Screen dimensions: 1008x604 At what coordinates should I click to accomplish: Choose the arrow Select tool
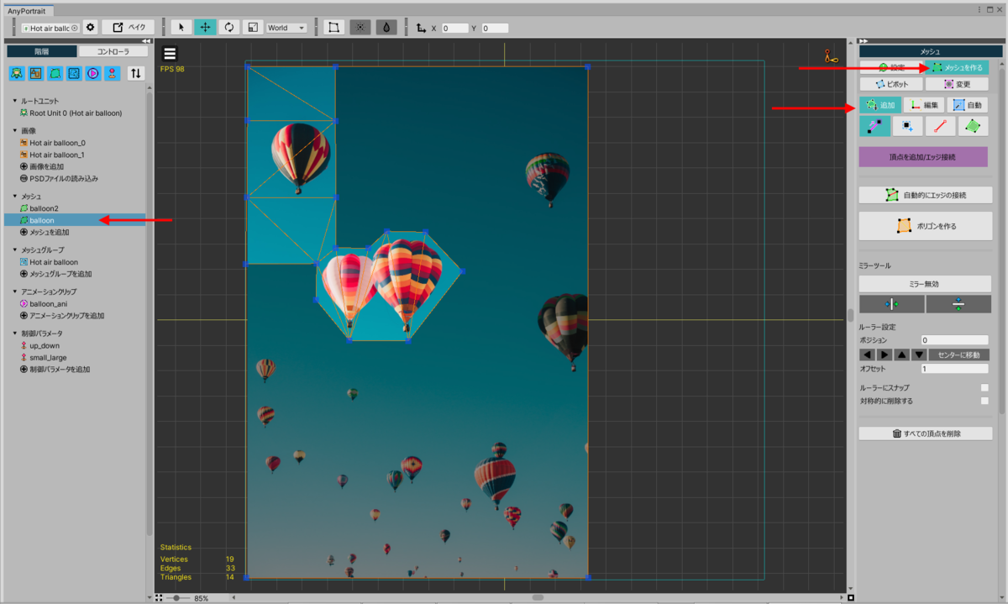click(182, 28)
